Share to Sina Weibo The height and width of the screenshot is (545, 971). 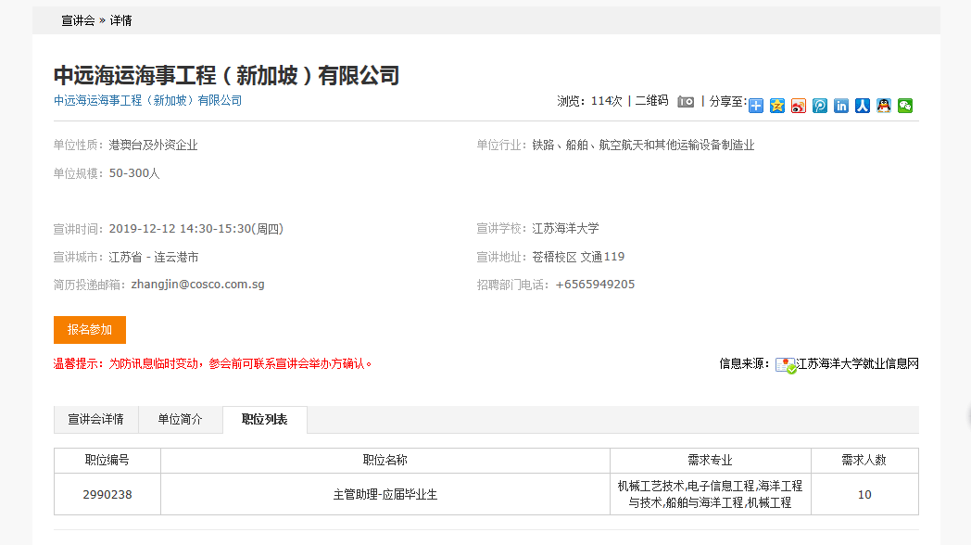point(799,106)
